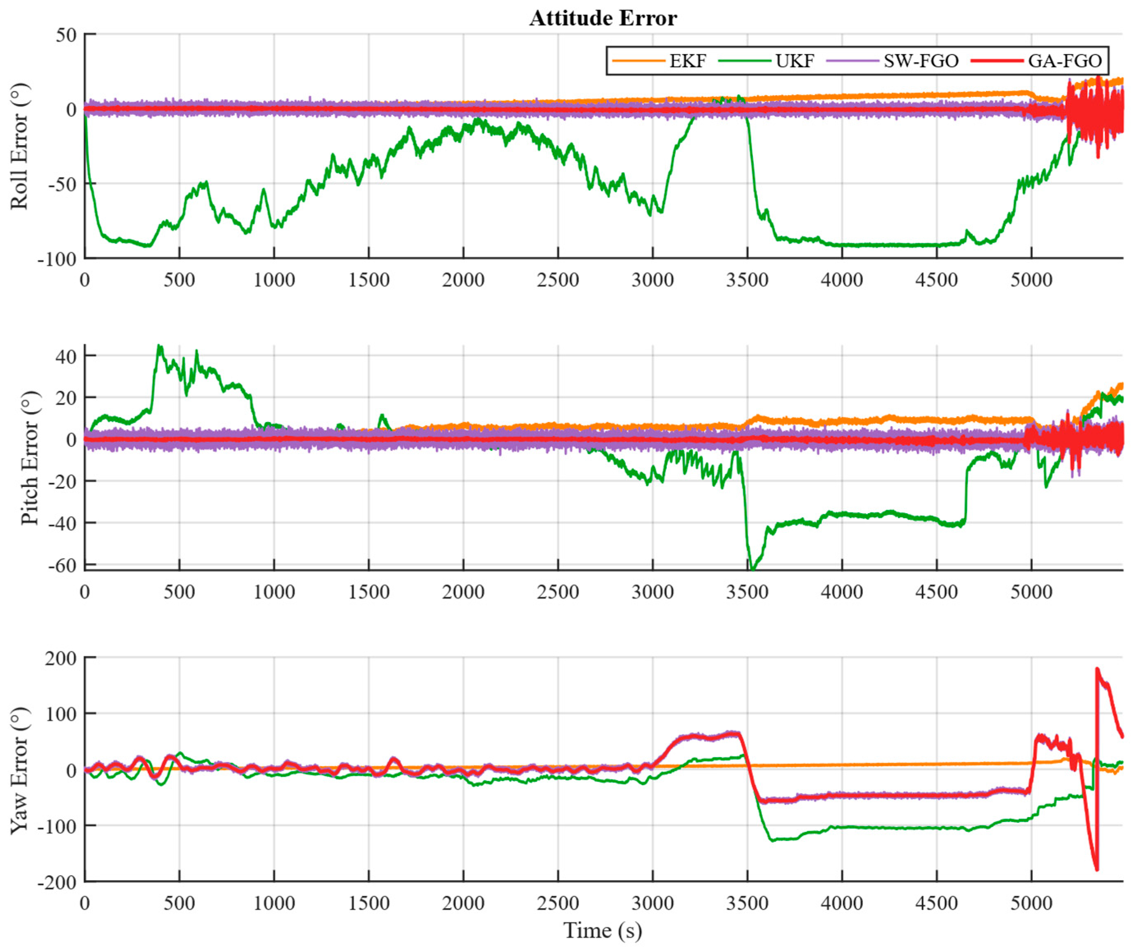Click the orange EKF line sample in legend
The width and height of the screenshot is (1137, 950).
(639, 61)
